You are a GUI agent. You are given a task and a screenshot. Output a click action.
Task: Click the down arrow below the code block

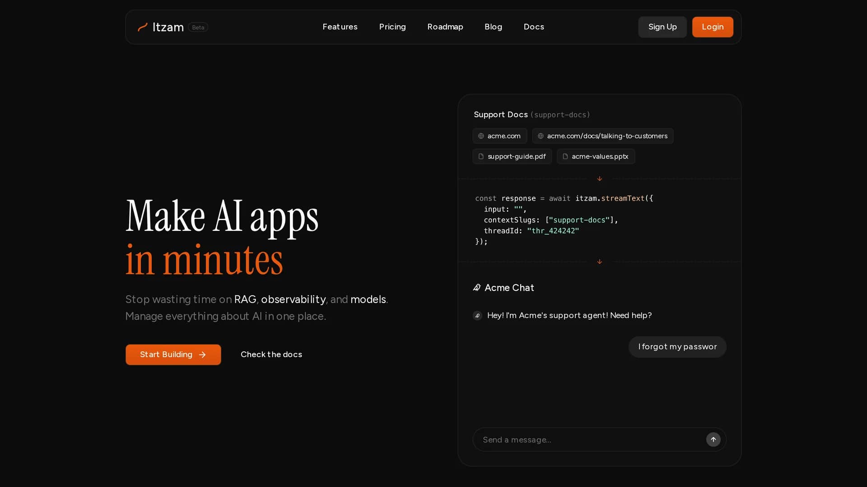pos(600,262)
